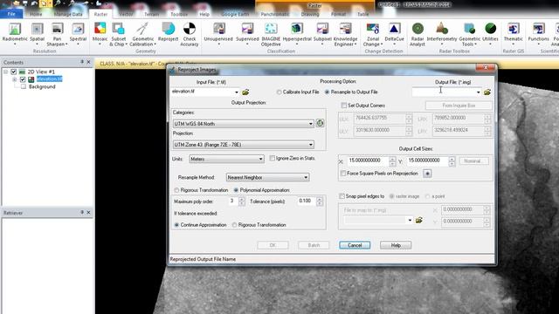
Task: Open the radar Utilities icon
Action: click(x=490, y=34)
